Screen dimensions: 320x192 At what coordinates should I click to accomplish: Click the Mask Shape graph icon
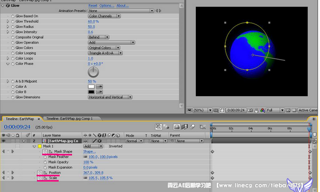pyautogui.click(x=51, y=152)
